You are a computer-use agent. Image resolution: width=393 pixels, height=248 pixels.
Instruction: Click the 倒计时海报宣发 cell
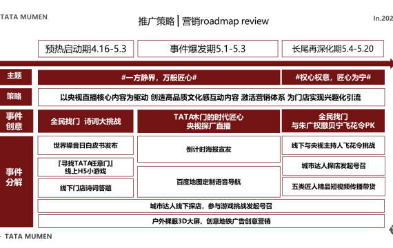[208, 149]
